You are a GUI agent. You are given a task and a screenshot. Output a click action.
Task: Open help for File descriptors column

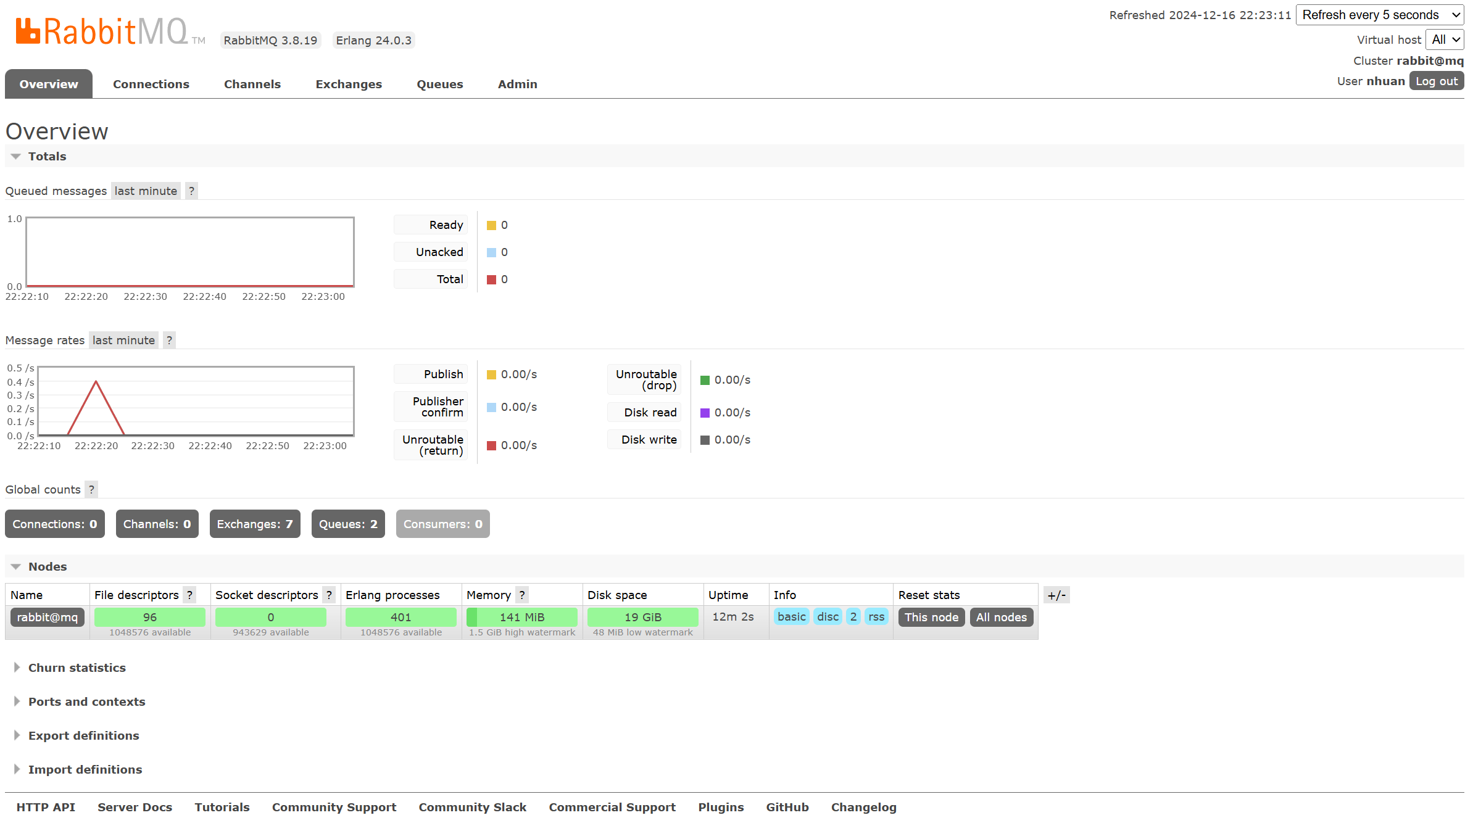pos(189,595)
